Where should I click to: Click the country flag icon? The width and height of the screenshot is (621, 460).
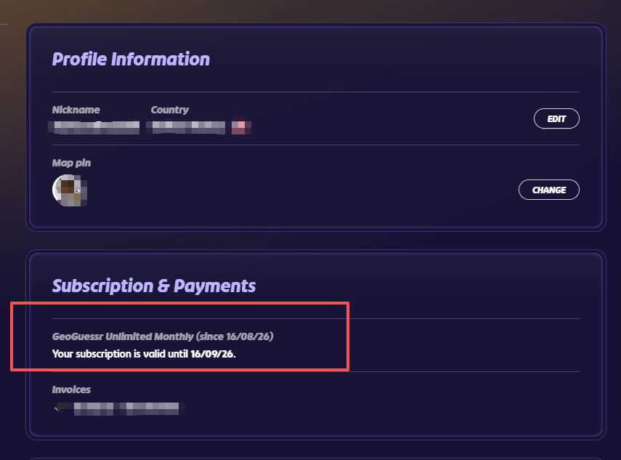tap(241, 127)
